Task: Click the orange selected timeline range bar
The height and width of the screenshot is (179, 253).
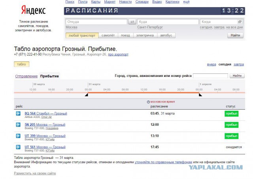Action: pyautogui.click(x=143, y=93)
